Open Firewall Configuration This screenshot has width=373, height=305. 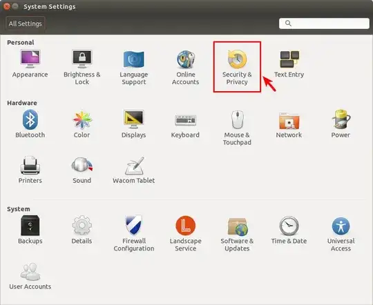coord(134,233)
